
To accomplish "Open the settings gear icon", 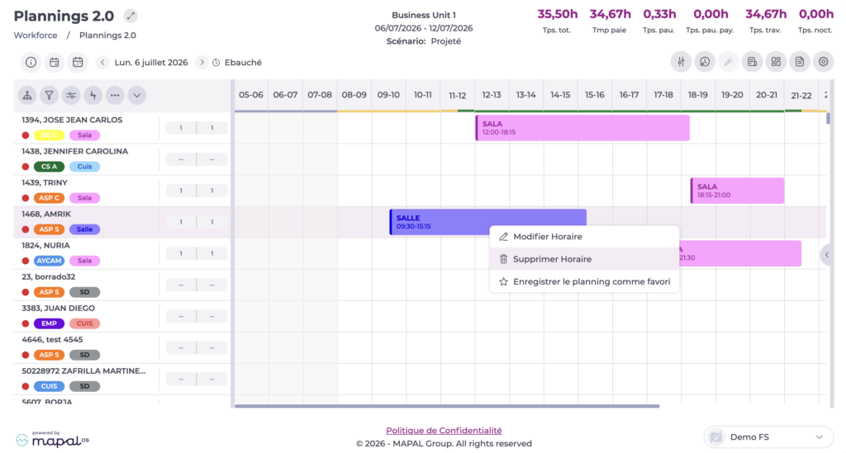I will pyautogui.click(x=823, y=62).
